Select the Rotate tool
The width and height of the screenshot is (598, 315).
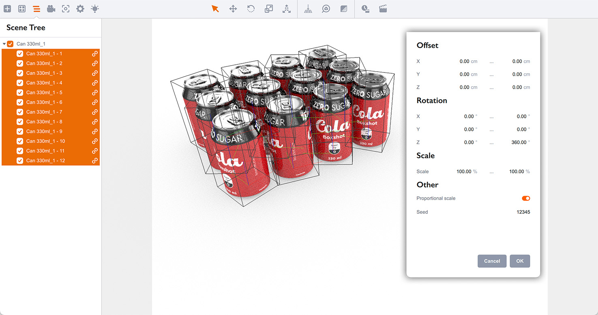(251, 9)
